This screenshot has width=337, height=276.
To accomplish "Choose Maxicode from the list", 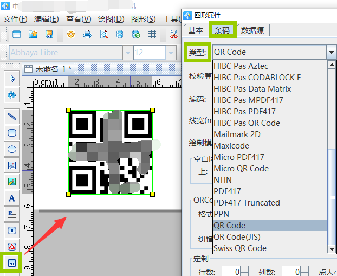I will click(270, 146).
